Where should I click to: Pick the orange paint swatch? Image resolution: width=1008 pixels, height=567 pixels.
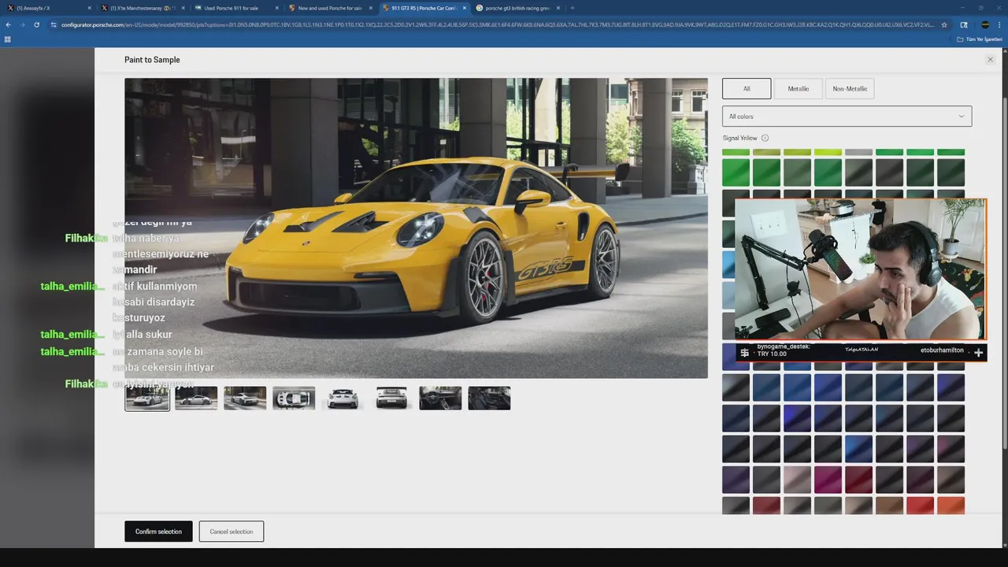click(951, 506)
